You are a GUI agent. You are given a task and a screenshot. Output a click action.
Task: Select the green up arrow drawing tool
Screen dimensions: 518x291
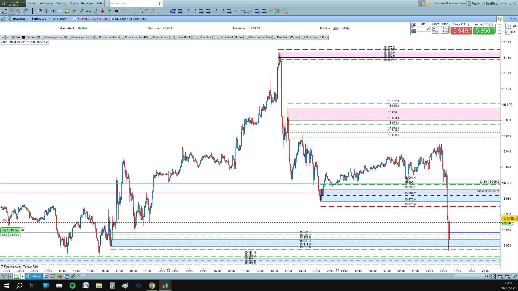(x=110, y=11)
